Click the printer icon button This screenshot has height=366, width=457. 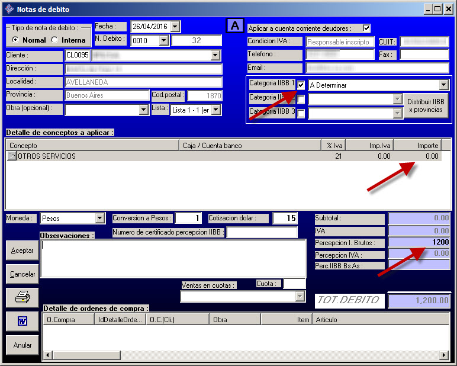(x=22, y=297)
